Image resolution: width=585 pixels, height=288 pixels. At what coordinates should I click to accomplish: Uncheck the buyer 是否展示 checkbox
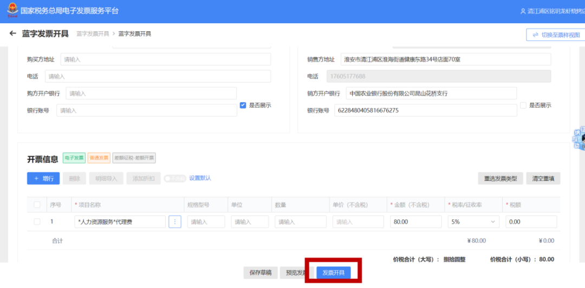[x=243, y=105]
